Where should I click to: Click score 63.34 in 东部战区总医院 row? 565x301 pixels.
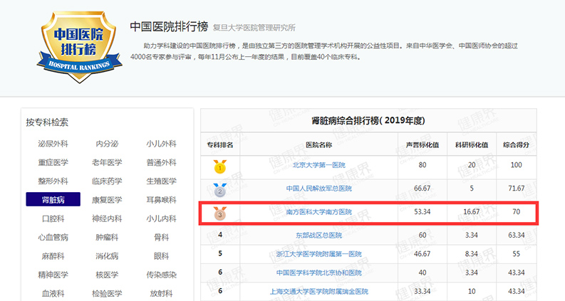click(517, 235)
